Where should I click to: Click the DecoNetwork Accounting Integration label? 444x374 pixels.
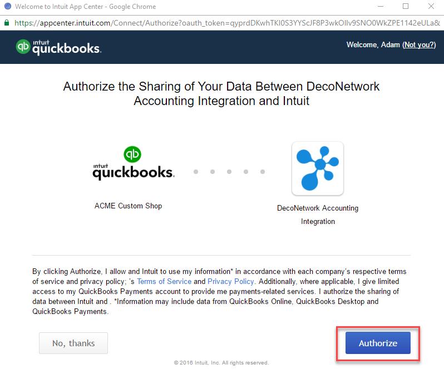click(x=318, y=215)
